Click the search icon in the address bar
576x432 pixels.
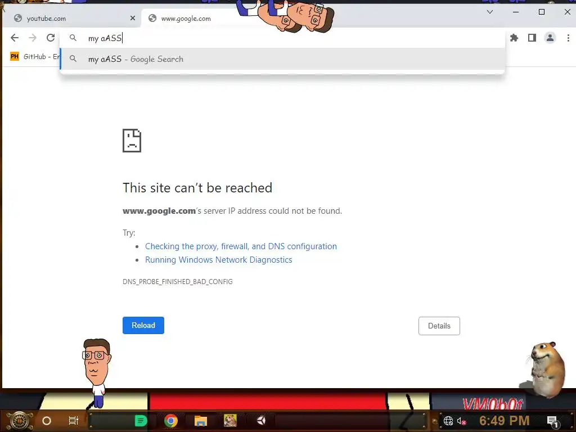click(x=73, y=38)
